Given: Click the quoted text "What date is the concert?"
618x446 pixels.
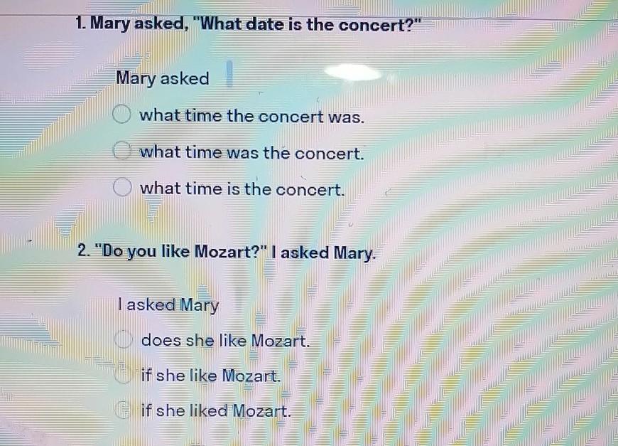Looking at the screenshot, I should (311, 26).
